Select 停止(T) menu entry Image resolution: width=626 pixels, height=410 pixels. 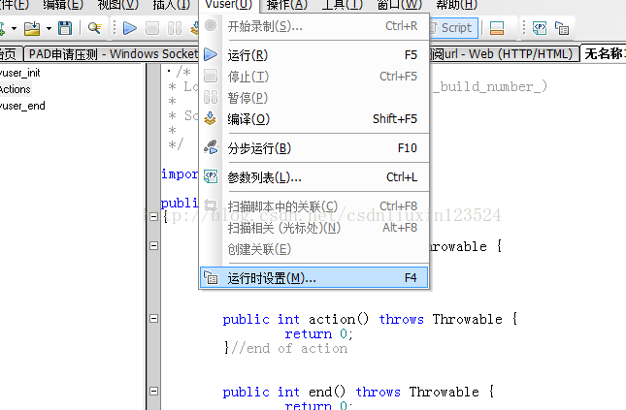(x=314, y=77)
